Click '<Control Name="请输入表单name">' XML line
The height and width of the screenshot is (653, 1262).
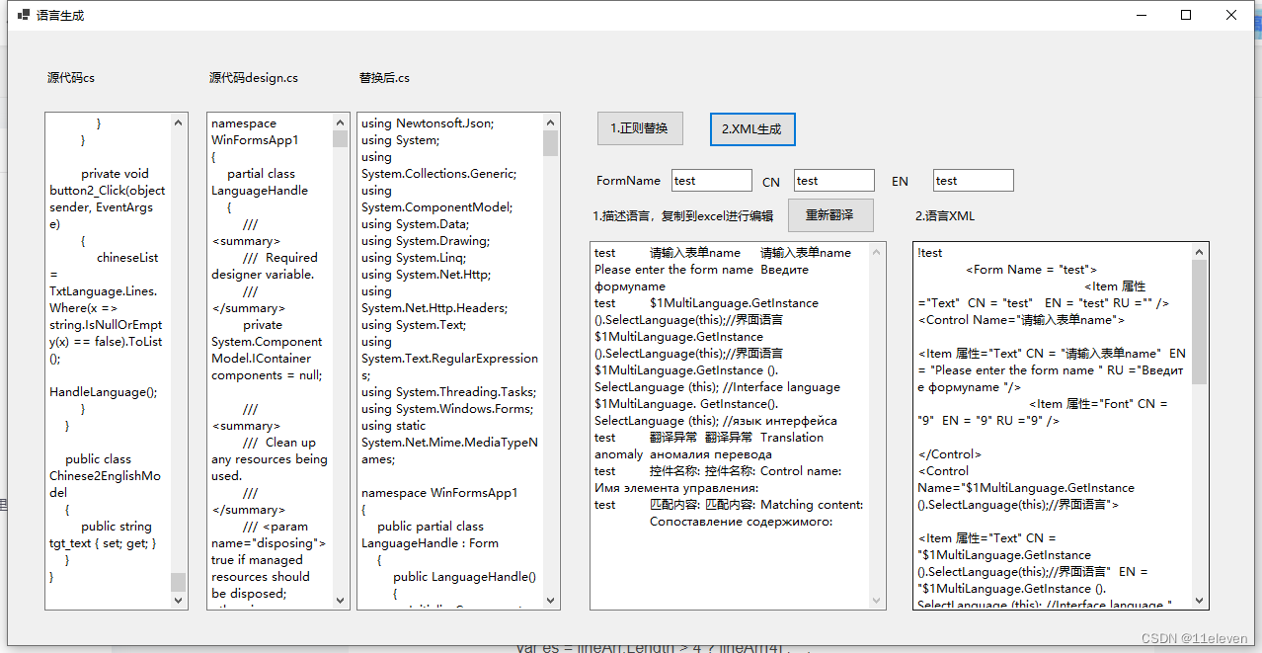coord(1022,320)
